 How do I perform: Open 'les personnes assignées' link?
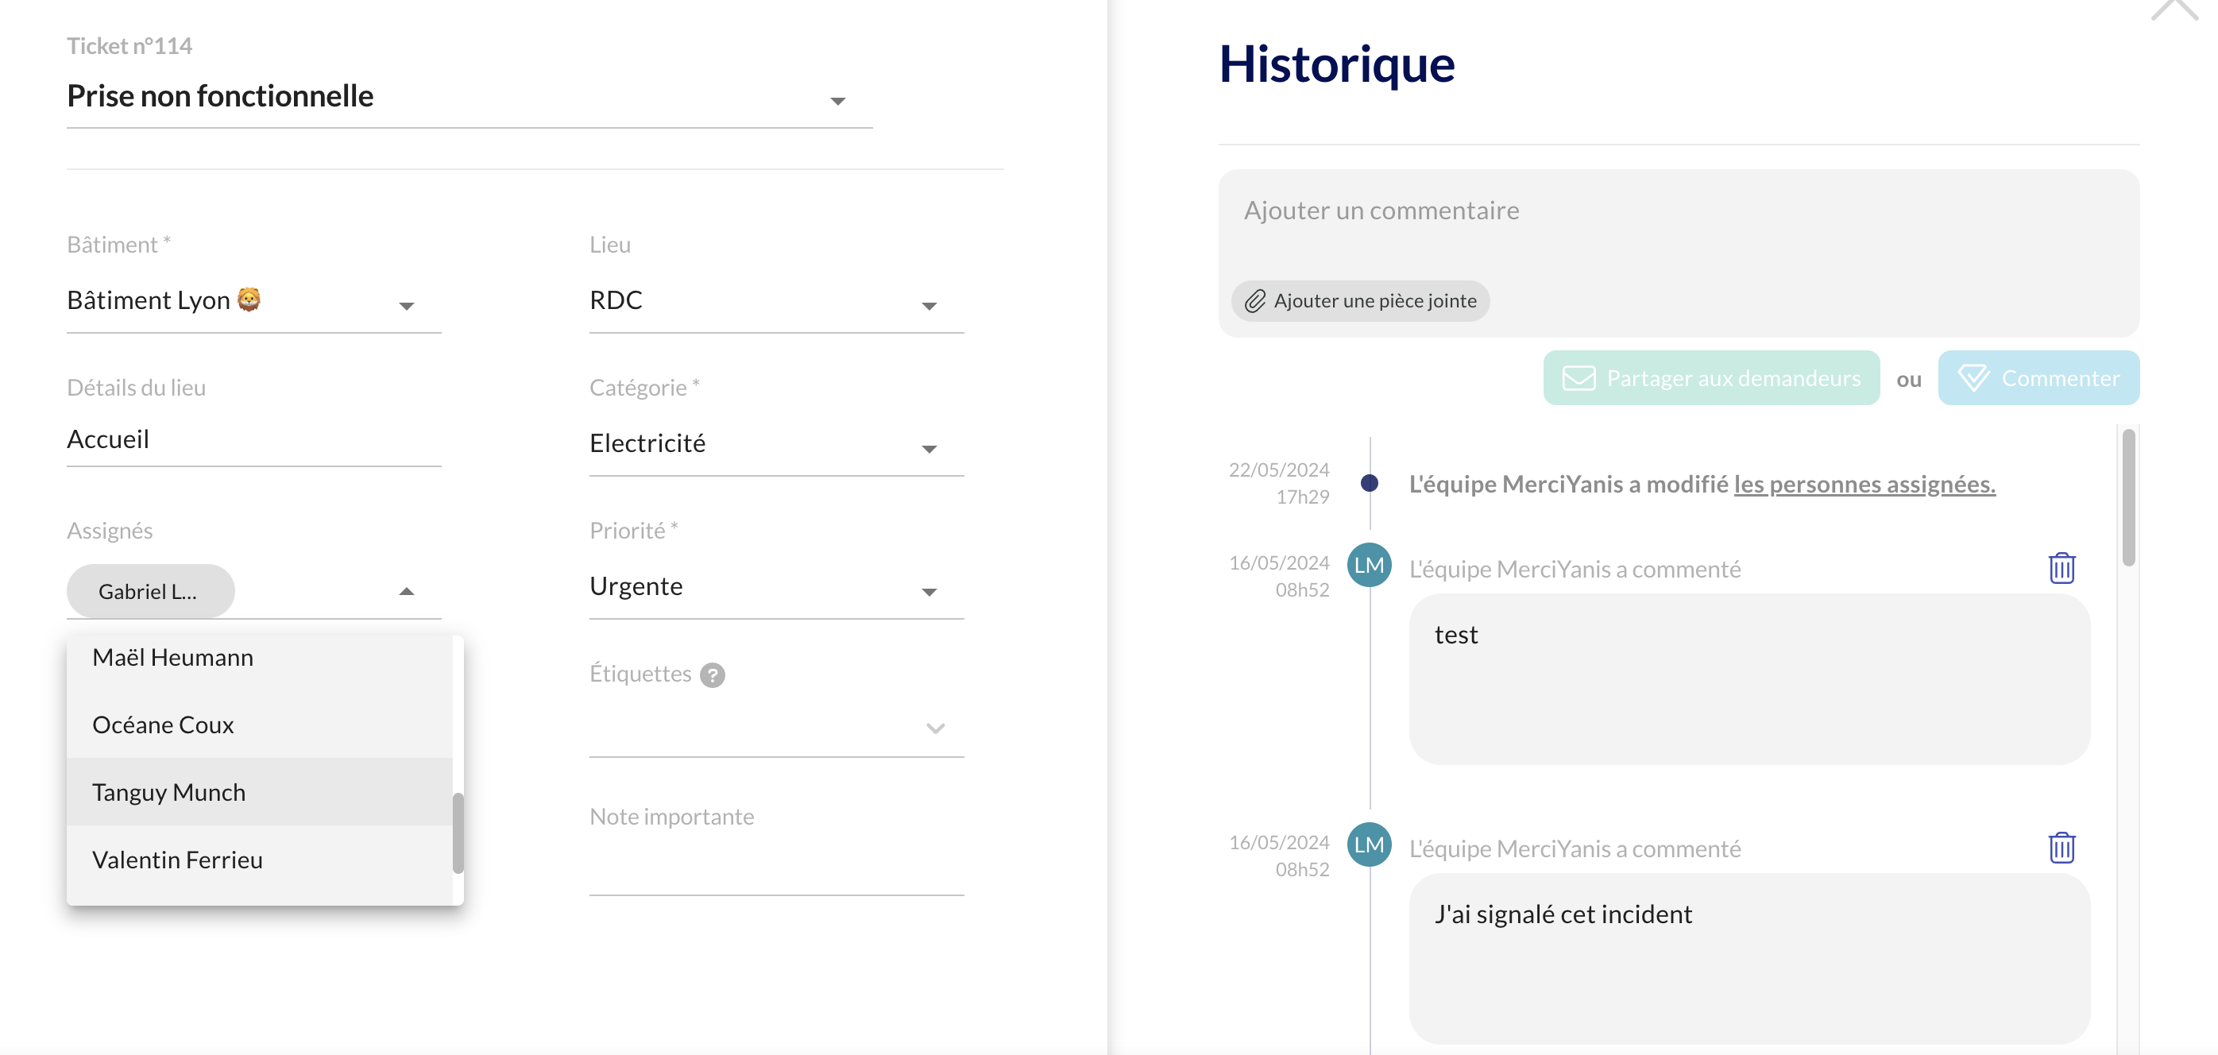click(1864, 484)
